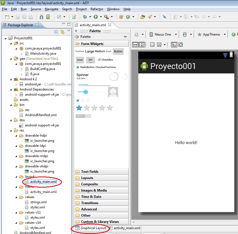Click the screen orientation rotate icon
The height and width of the screenshot is (234, 238).
pyautogui.click(x=185, y=34)
